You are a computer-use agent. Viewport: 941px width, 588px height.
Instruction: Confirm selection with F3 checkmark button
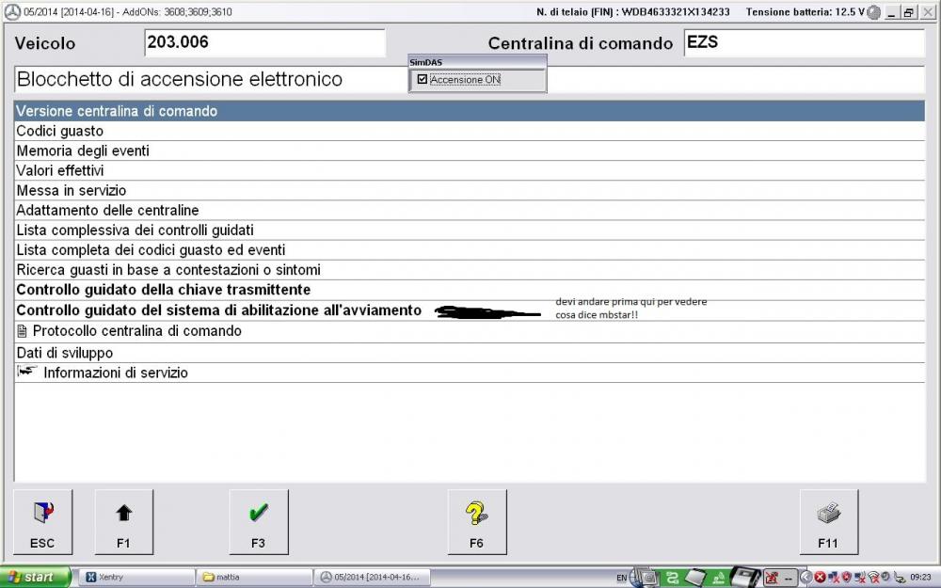(259, 522)
